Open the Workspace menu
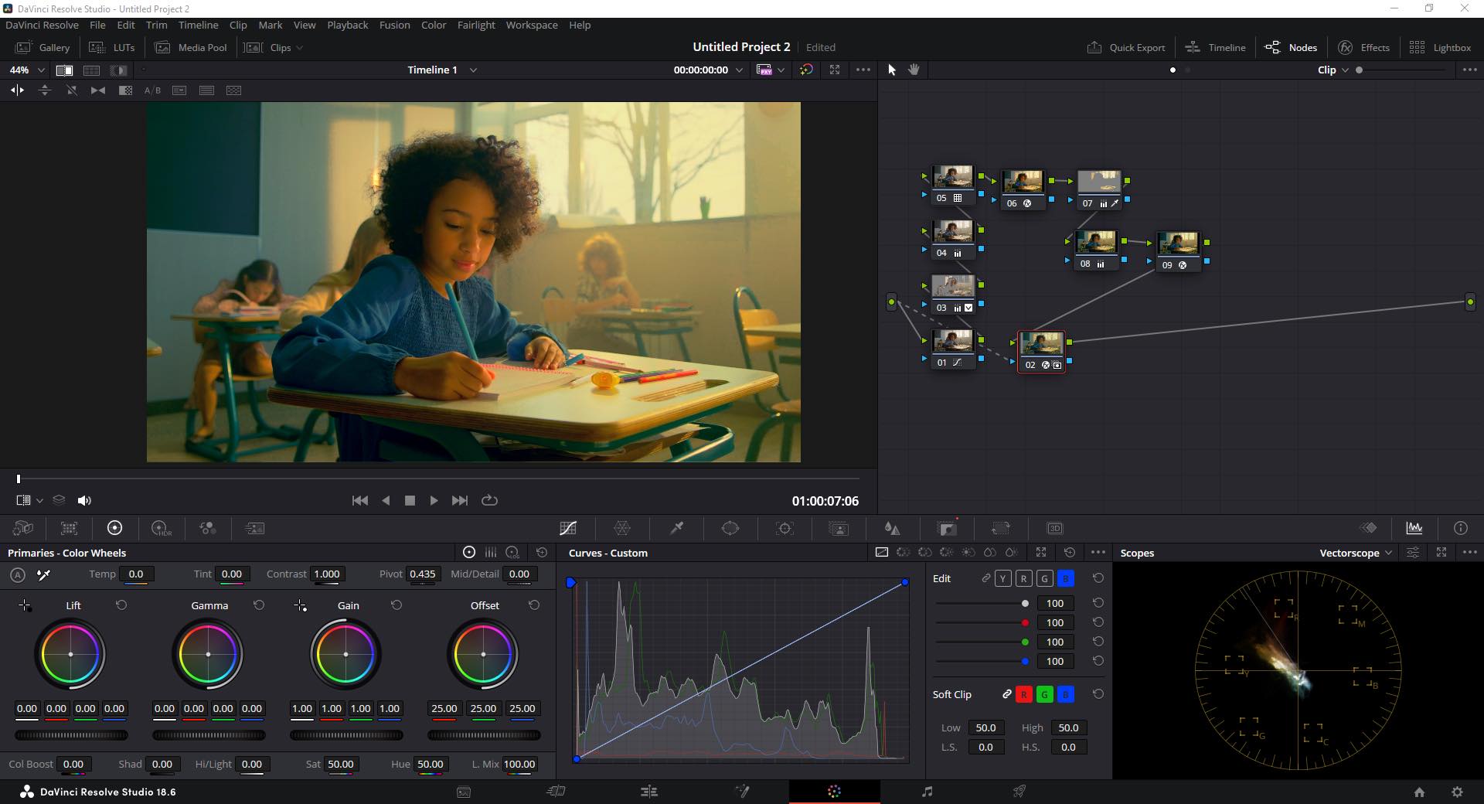This screenshot has width=1484, height=804. point(532,25)
